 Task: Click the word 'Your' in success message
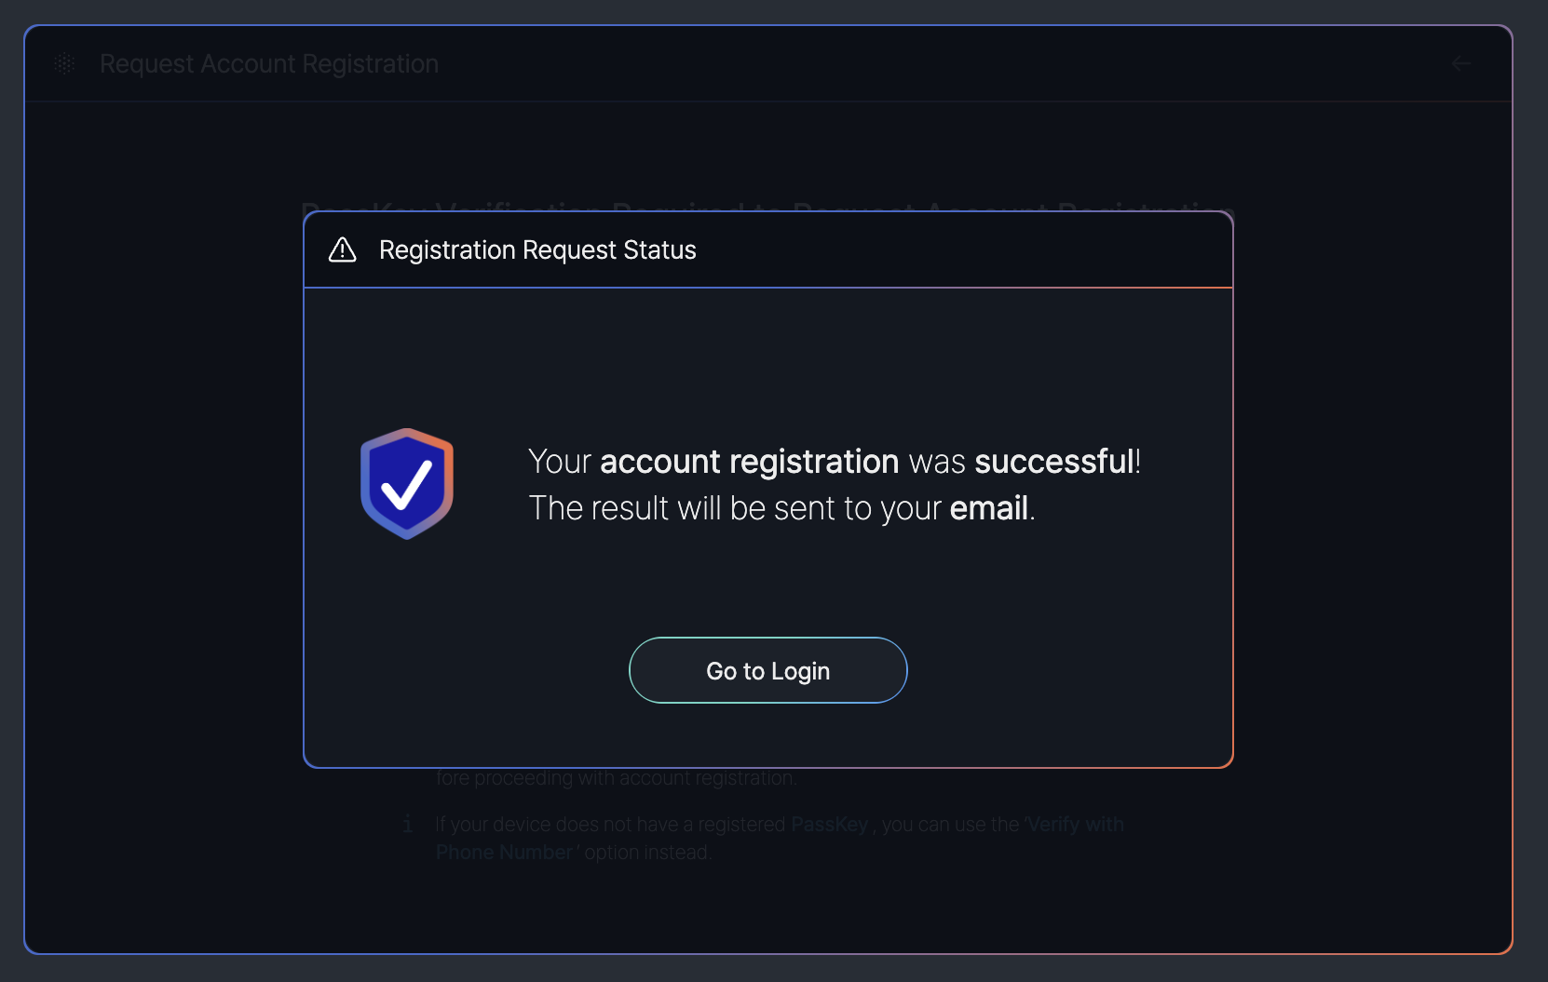(559, 462)
